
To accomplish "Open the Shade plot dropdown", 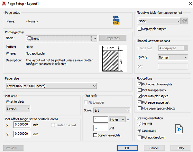I will [x=173, y=48].
